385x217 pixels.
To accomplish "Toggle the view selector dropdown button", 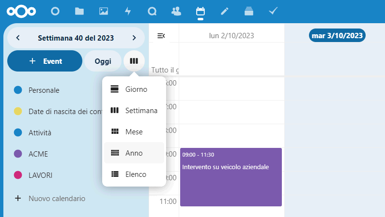I will coord(134,61).
